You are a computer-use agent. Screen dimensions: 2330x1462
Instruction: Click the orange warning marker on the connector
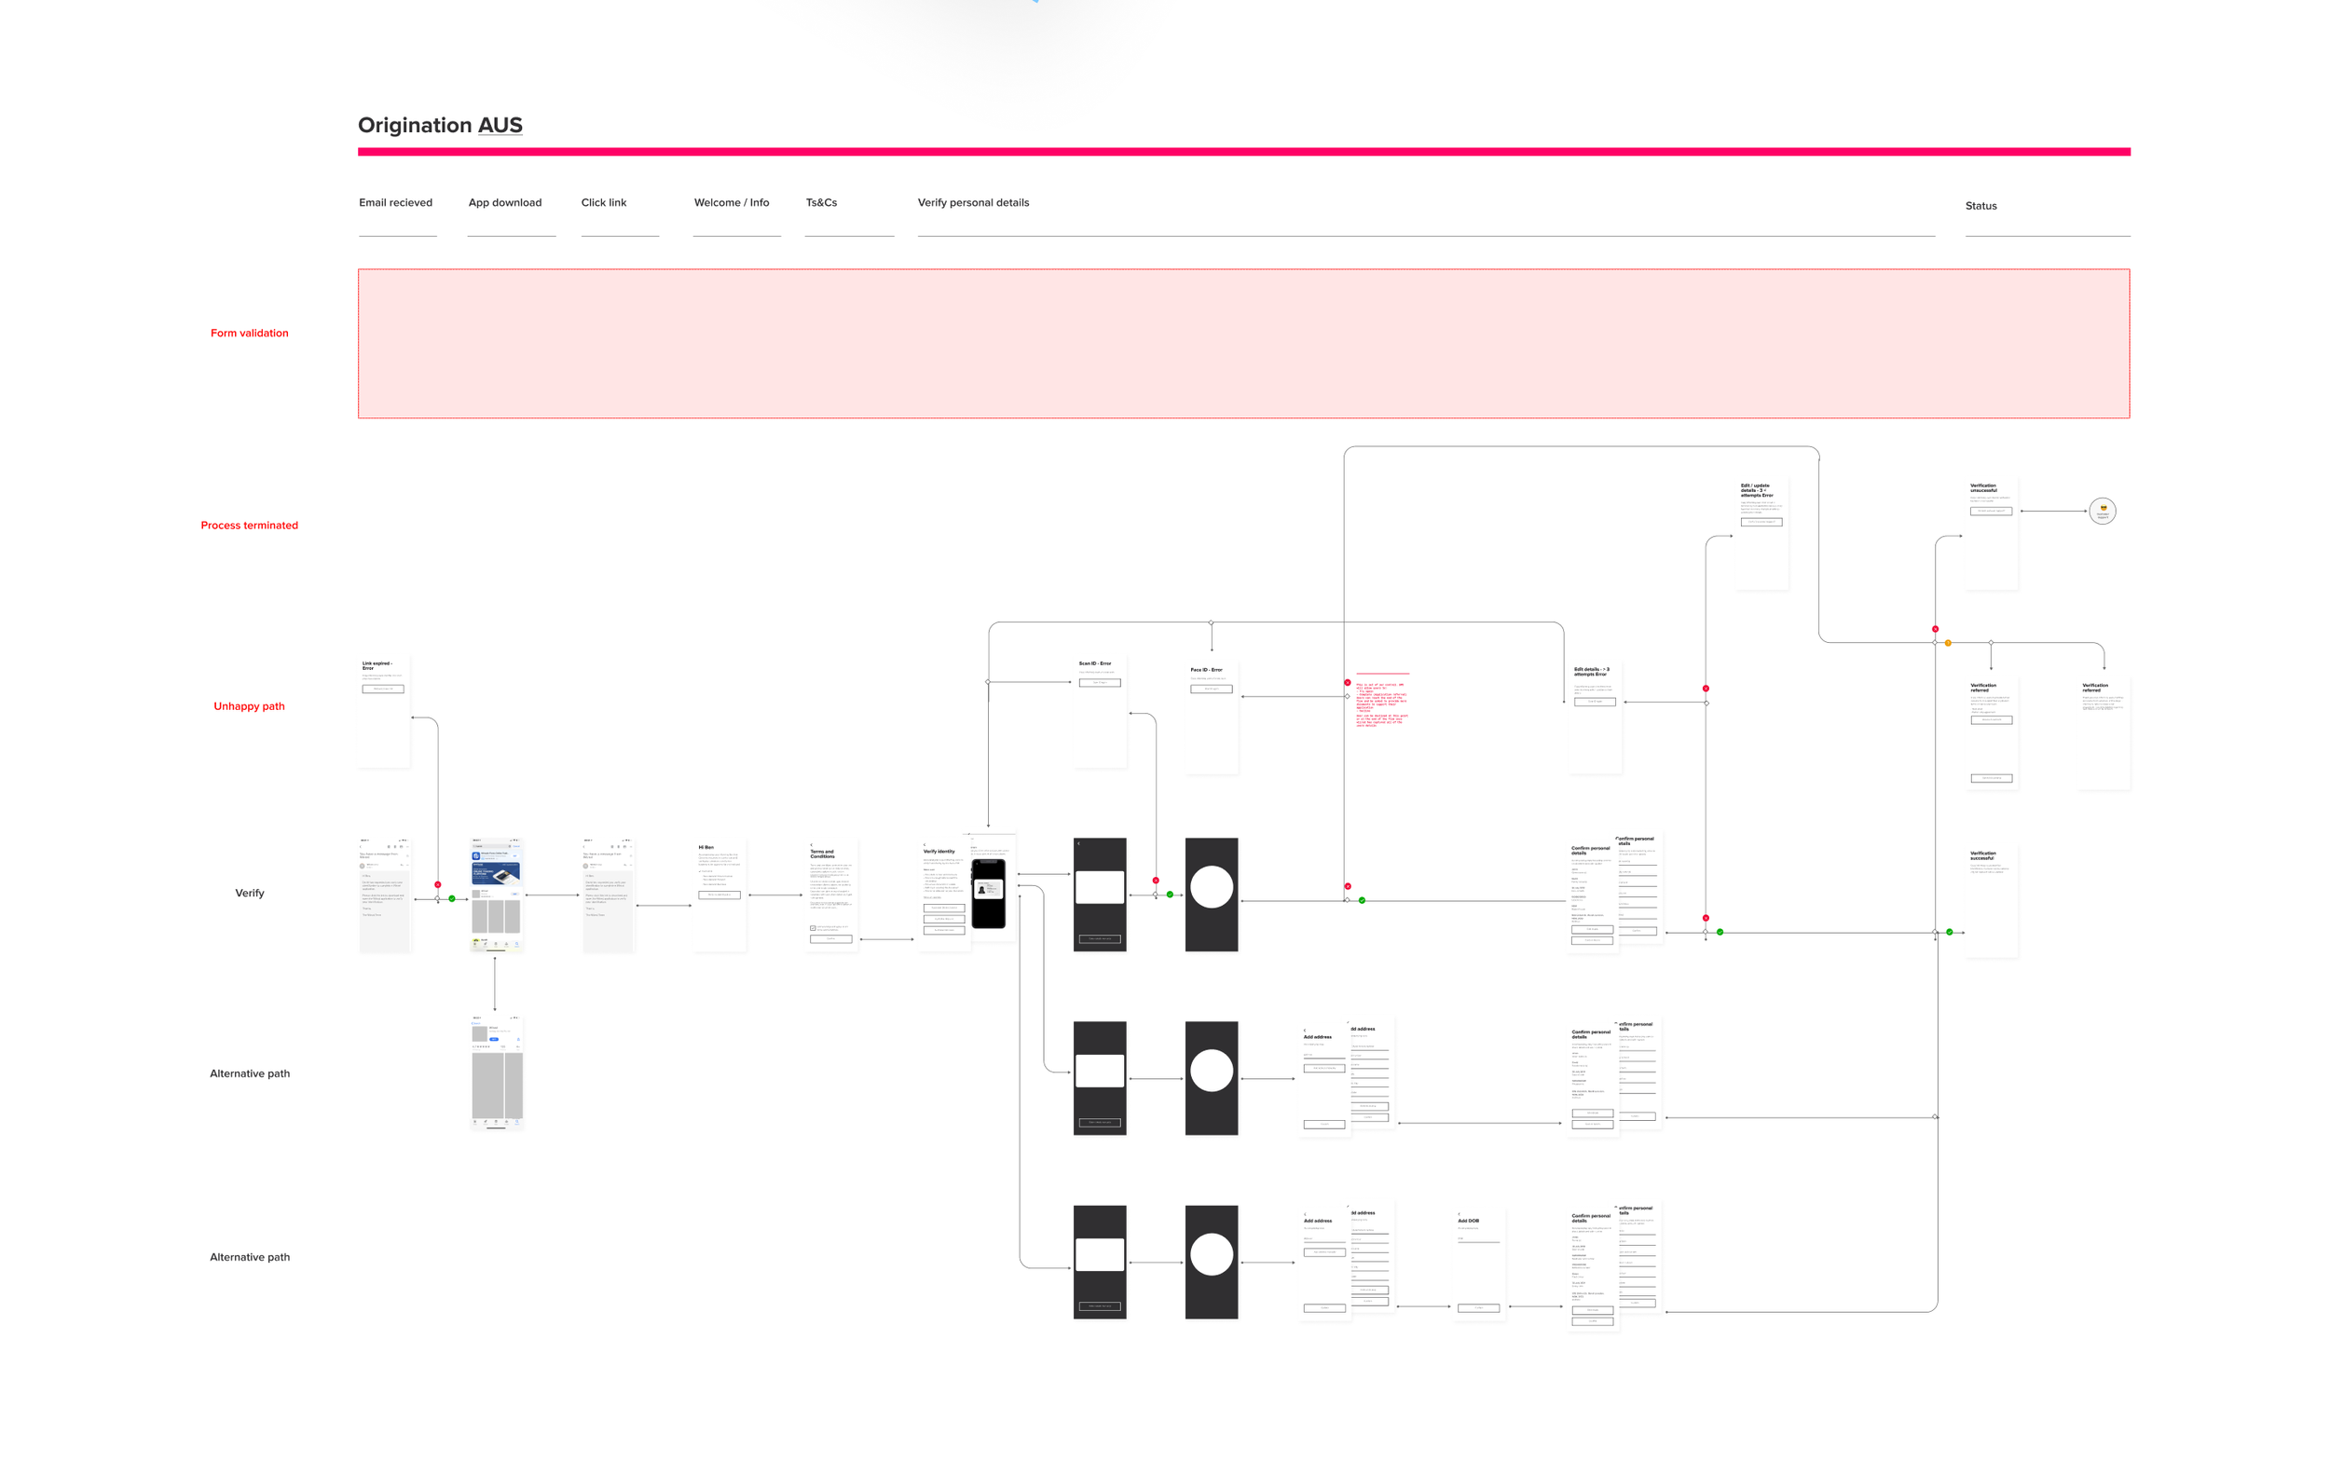[x=1948, y=643]
